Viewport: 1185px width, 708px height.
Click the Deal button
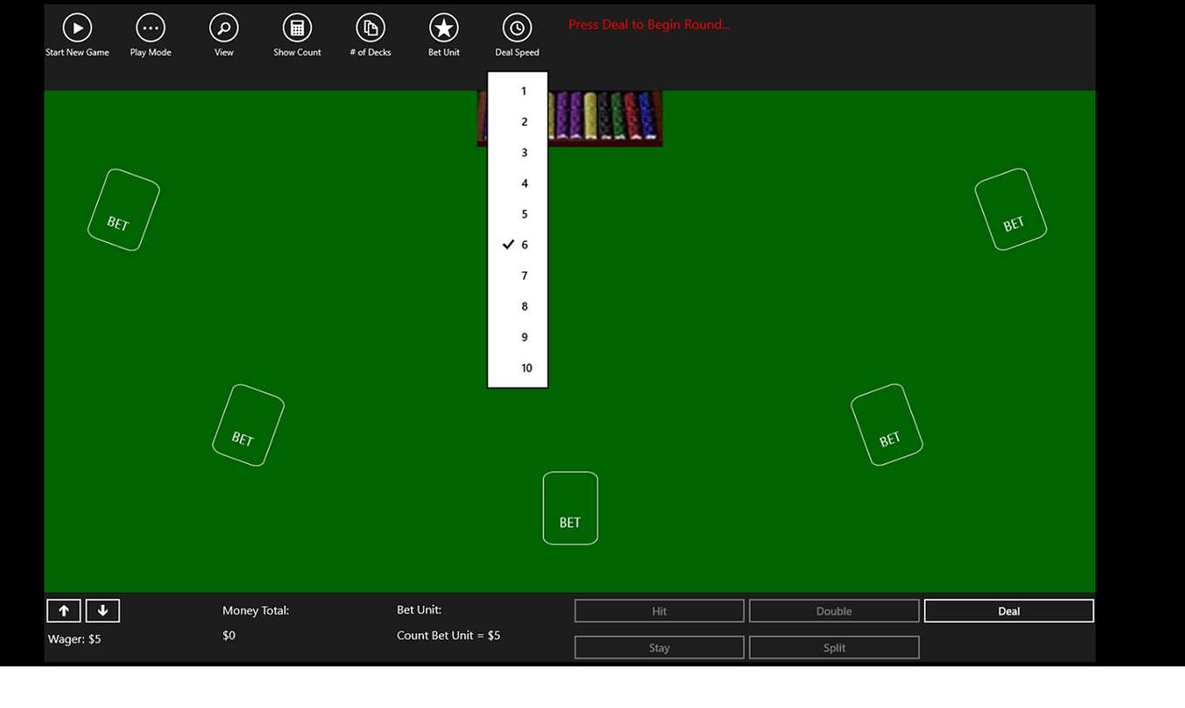point(1008,611)
